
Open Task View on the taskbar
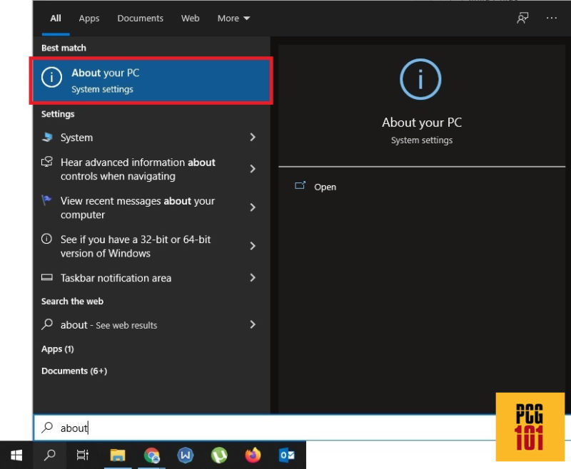pos(82,454)
